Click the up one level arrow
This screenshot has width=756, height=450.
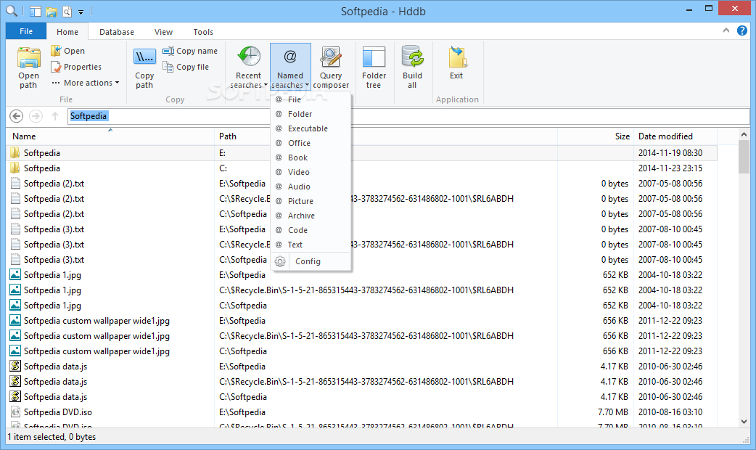pos(55,116)
